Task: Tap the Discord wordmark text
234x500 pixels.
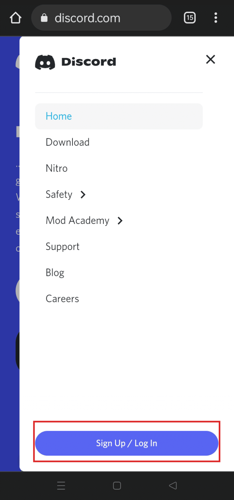Action: point(89,62)
